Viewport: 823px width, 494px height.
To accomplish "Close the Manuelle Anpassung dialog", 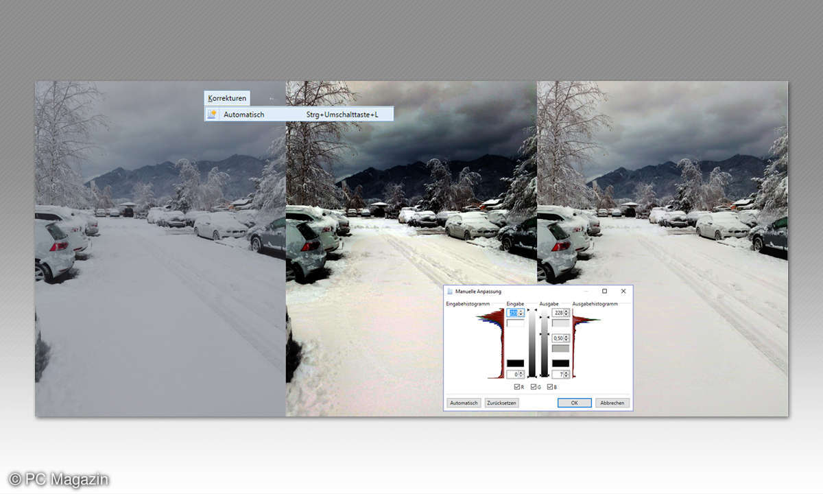I will tap(623, 292).
